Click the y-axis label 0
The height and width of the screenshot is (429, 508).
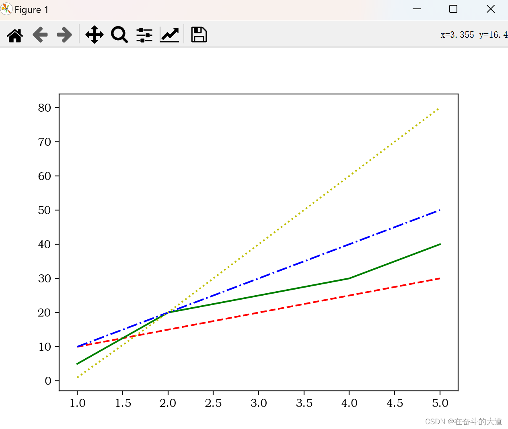[x=48, y=381]
